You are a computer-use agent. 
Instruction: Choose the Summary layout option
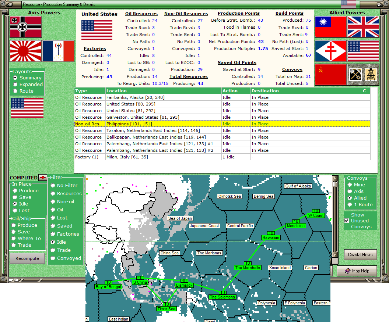(27, 78)
